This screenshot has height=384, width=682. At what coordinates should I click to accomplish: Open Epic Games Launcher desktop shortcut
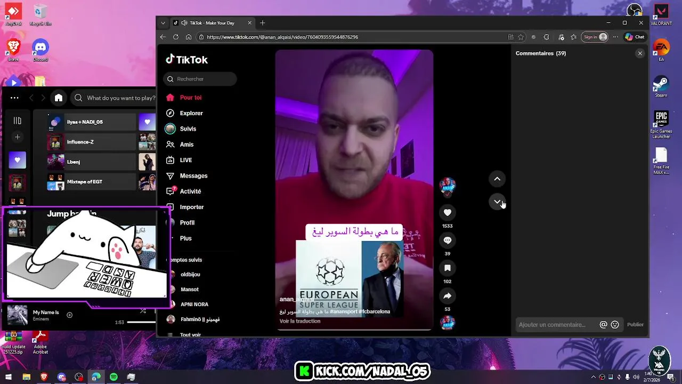[661, 125]
